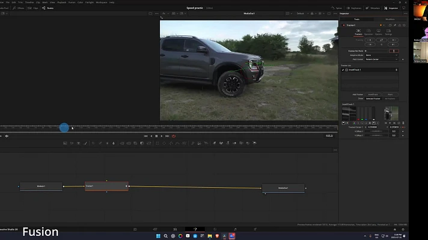This screenshot has width=428, height=240.
Task: Play the clip forward
Action: [162, 136]
